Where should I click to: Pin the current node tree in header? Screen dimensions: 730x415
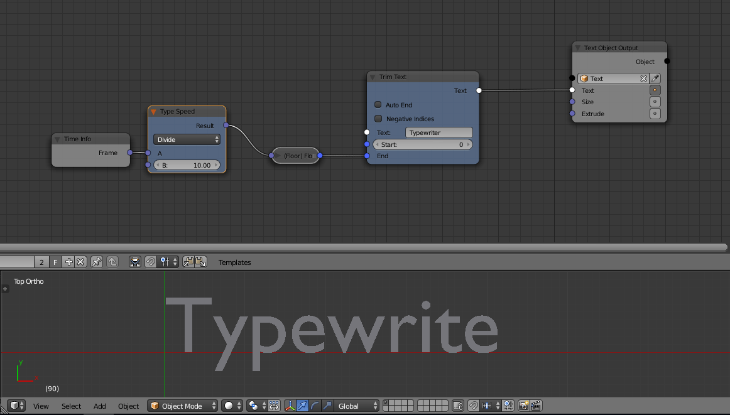[x=97, y=262]
